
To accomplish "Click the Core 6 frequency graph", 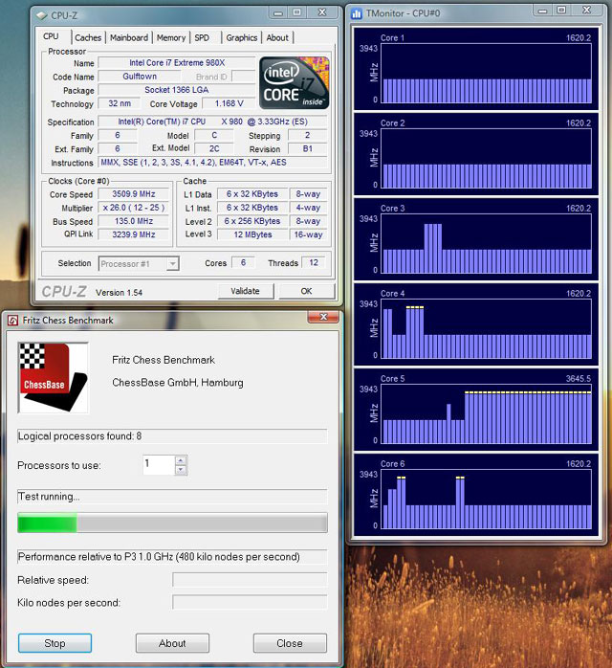I will click(486, 499).
